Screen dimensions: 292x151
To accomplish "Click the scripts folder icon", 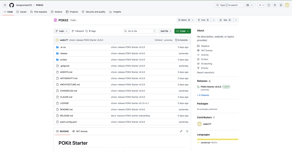I will coord(57,60).
